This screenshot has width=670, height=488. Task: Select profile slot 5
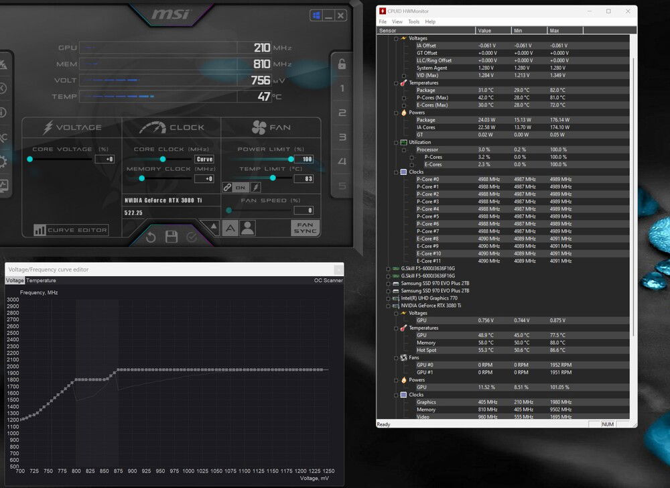tap(342, 186)
